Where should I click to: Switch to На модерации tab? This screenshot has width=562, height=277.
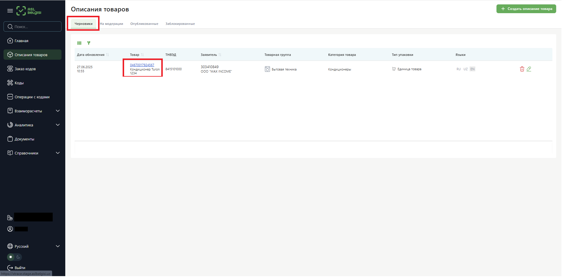click(112, 24)
